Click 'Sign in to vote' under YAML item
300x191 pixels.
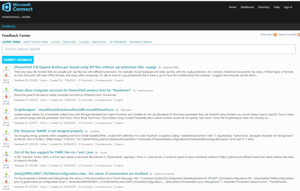click(6, 166)
